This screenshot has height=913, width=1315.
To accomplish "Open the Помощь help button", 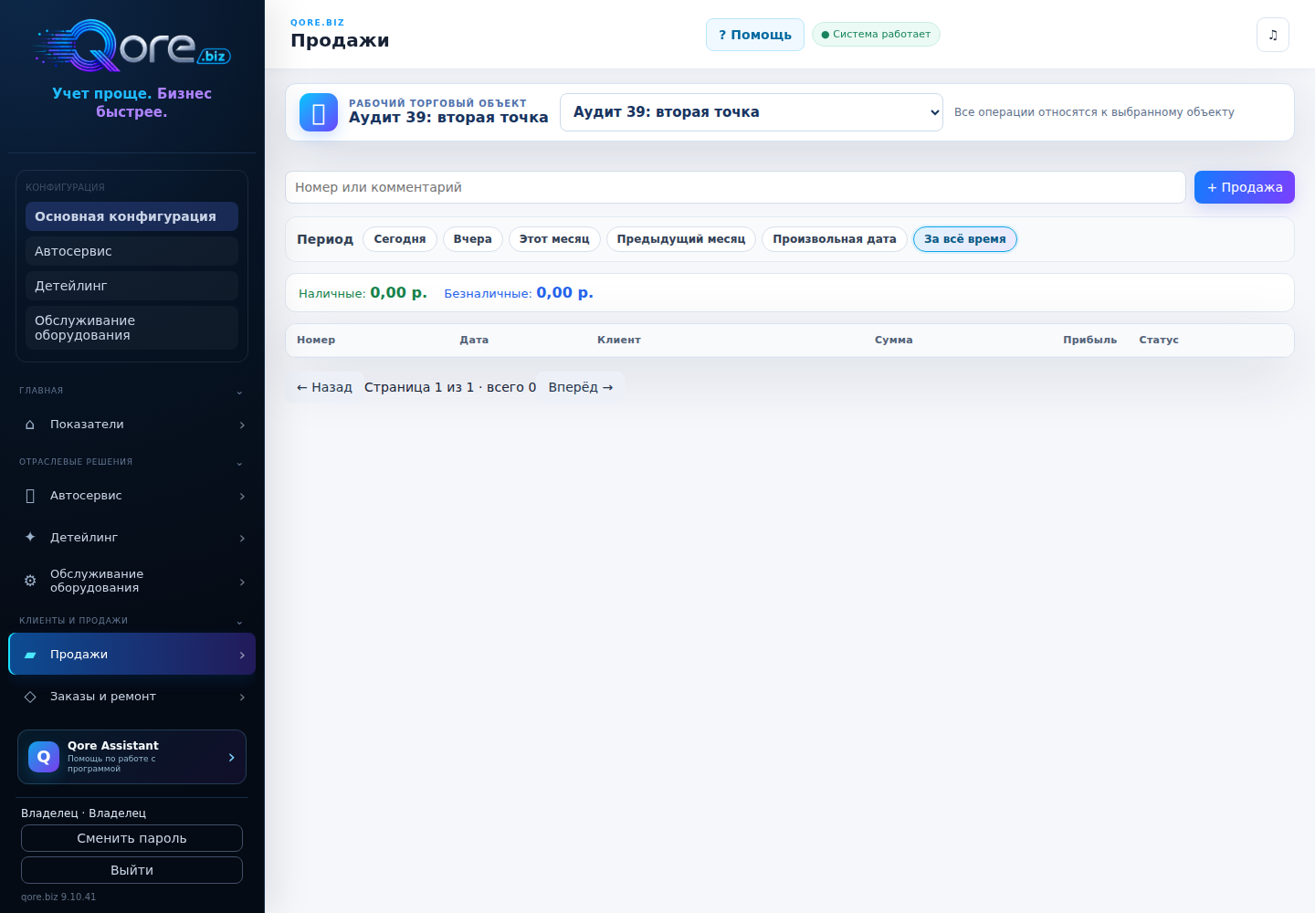I will pos(755,35).
